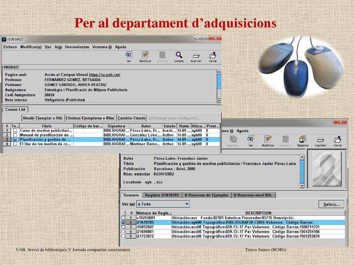Click the DESCRIPCION column header
This screenshot has width=354, height=265.
(258, 213)
